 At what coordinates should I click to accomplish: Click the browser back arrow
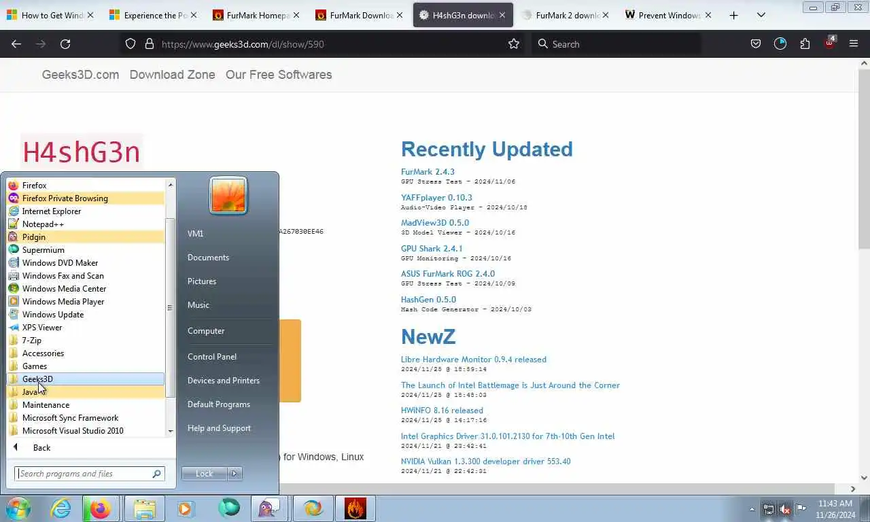[x=16, y=43]
